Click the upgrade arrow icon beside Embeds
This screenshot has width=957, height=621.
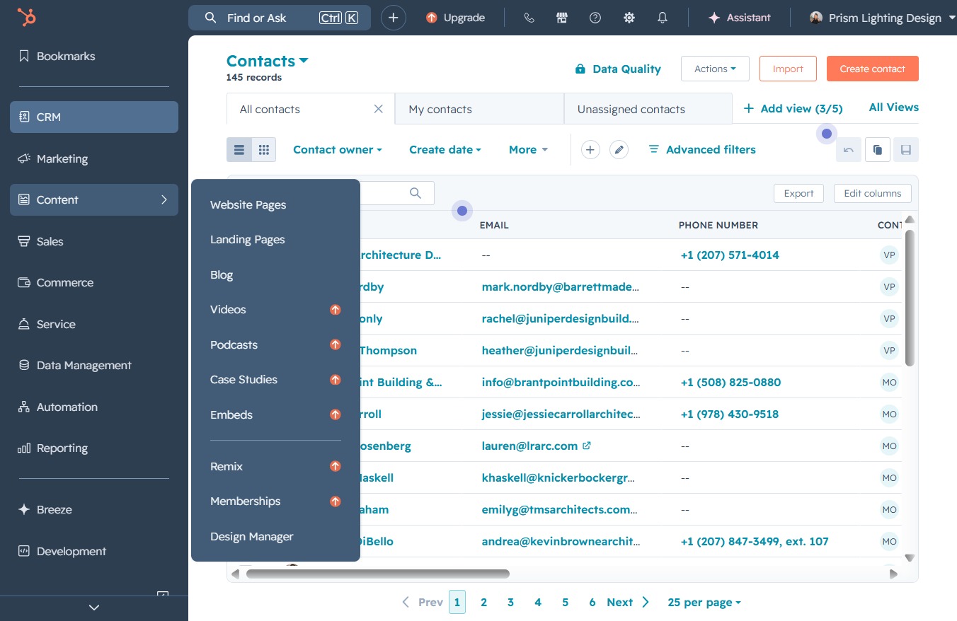point(336,414)
